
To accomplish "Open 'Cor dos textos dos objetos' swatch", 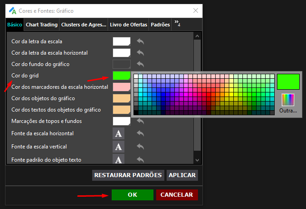I will pos(122,110).
